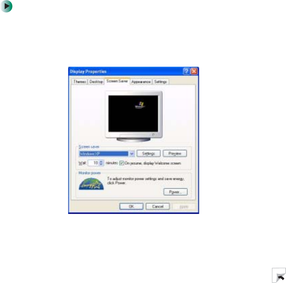Go to the Appearance tab
286x283 pixels.
coord(141,82)
